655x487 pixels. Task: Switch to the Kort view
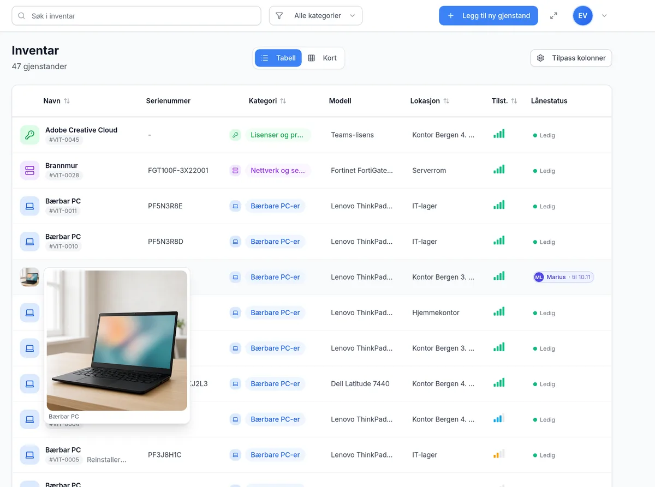323,58
